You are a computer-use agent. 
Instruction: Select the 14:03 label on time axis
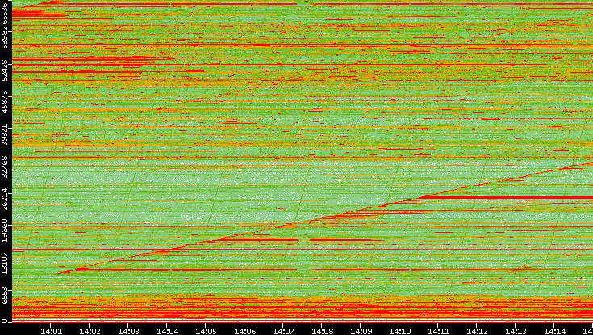coord(128,331)
